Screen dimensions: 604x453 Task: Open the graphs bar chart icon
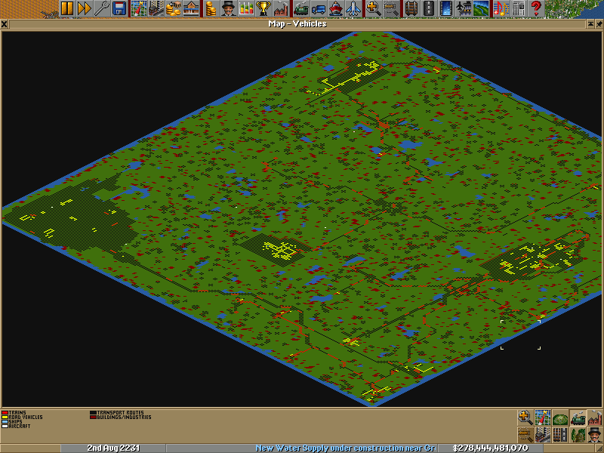(x=245, y=8)
